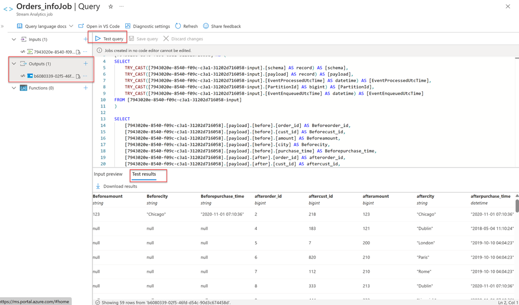The height and width of the screenshot is (305, 519).
Task: Select the aftercust_id cell with value 333
Action: [312, 286]
